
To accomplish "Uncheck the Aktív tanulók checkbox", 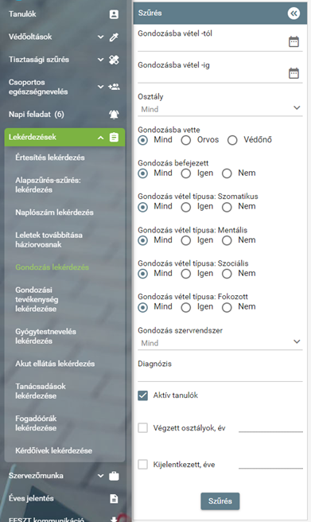I will coord(142,395).
